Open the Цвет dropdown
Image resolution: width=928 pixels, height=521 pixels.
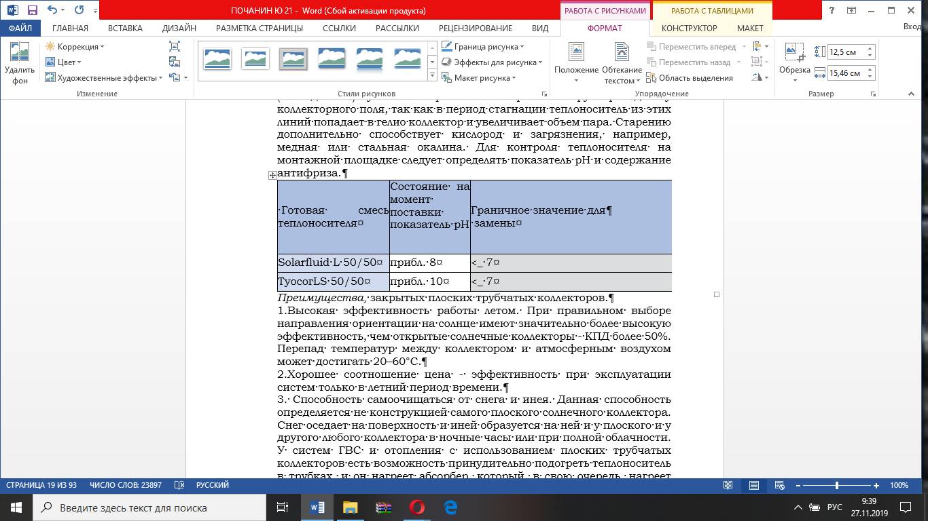pos(64,62)
